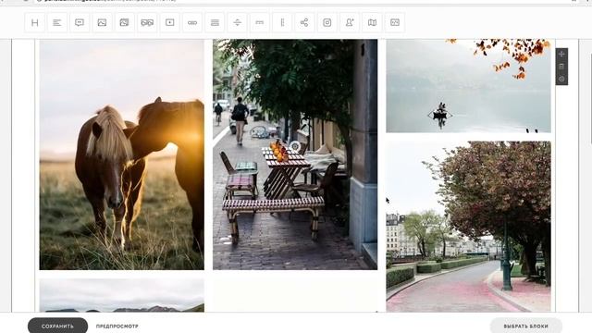Insert the side-by-side images block
592x333 pixels.
147,22
